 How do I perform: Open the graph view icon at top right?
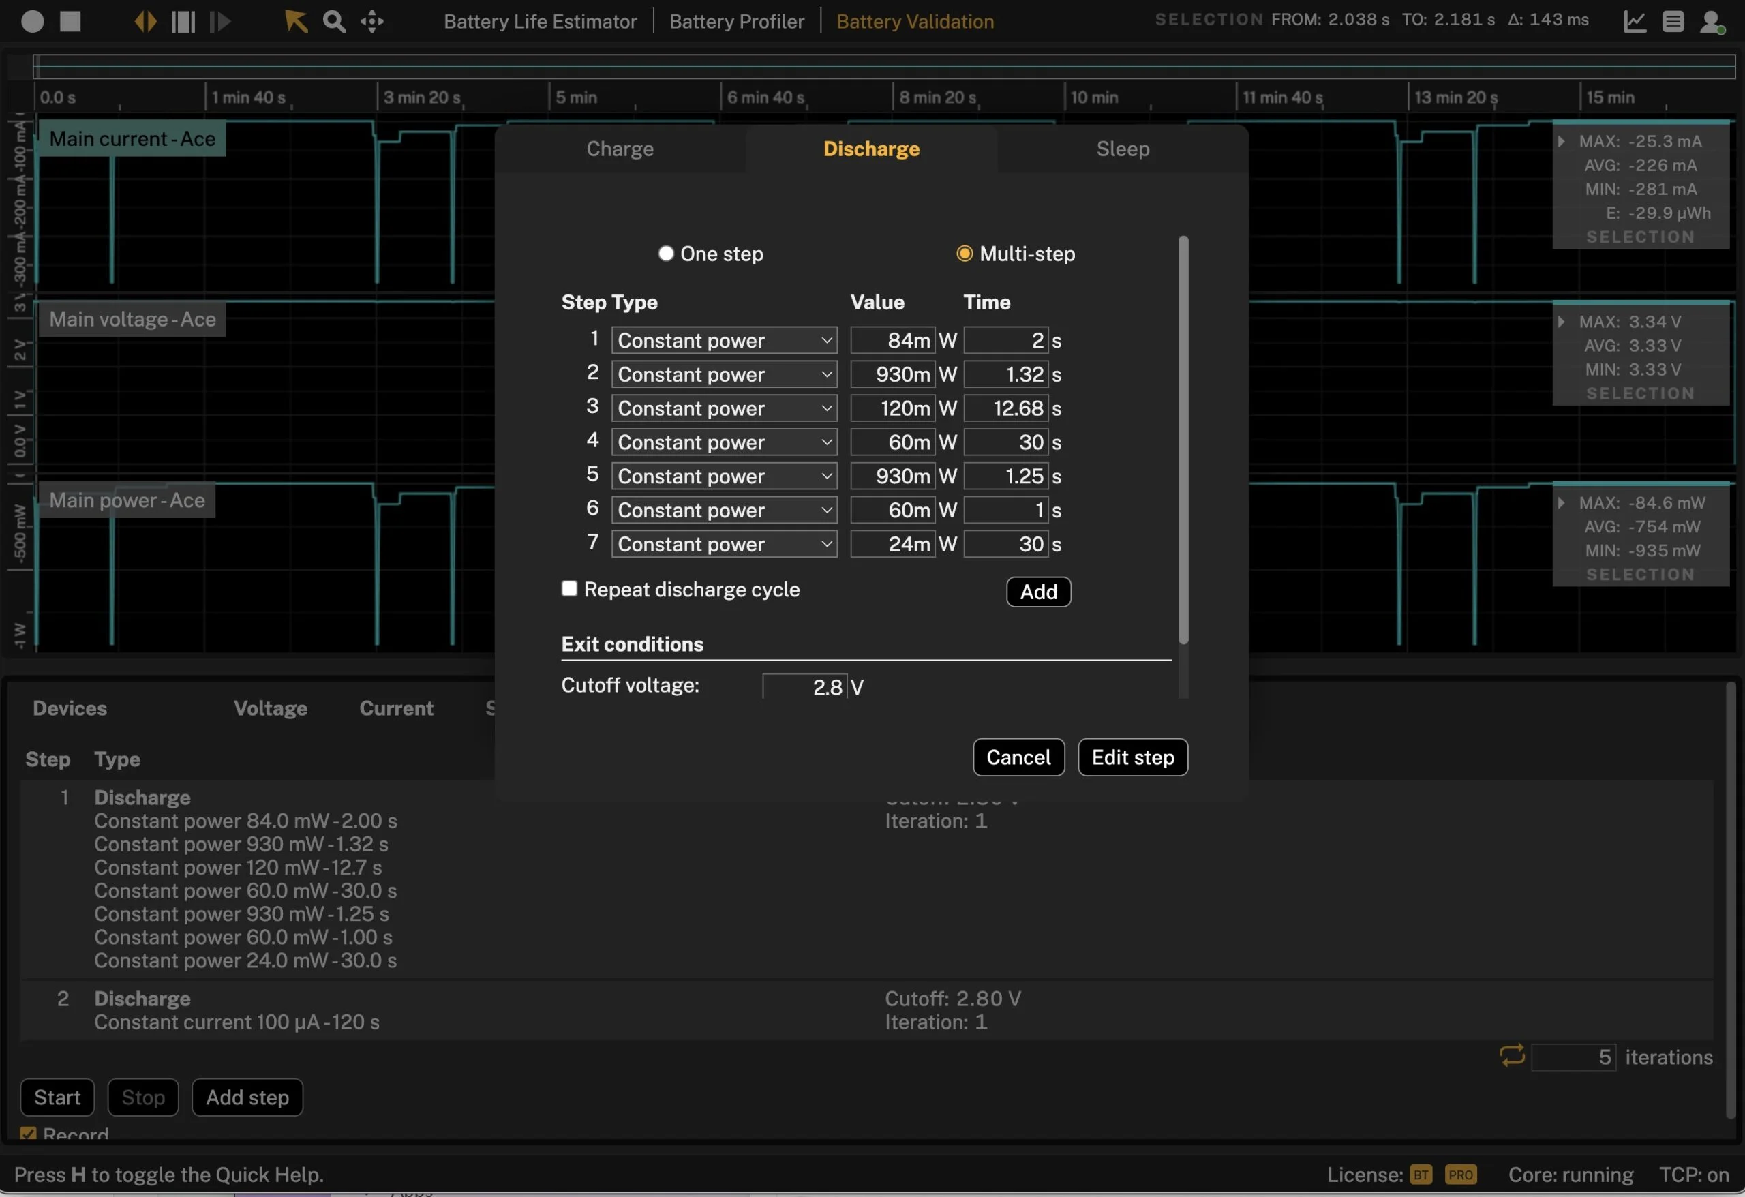point(1635,21)
